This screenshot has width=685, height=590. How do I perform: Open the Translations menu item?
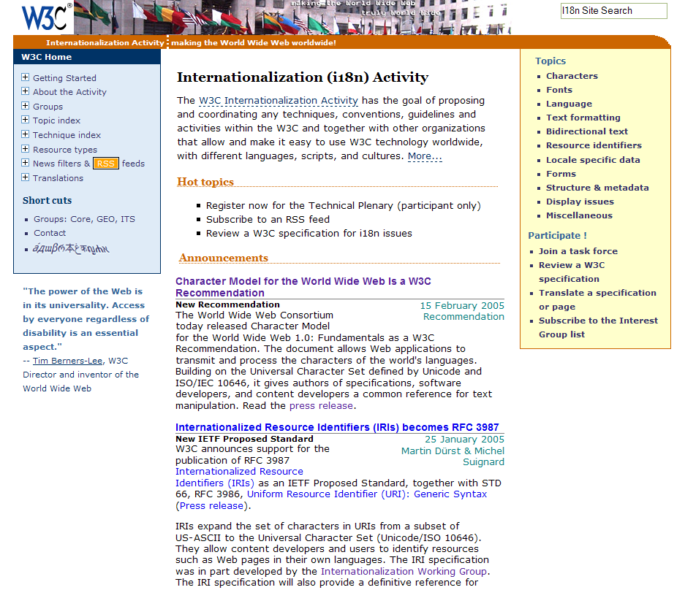tap(58, 178)
